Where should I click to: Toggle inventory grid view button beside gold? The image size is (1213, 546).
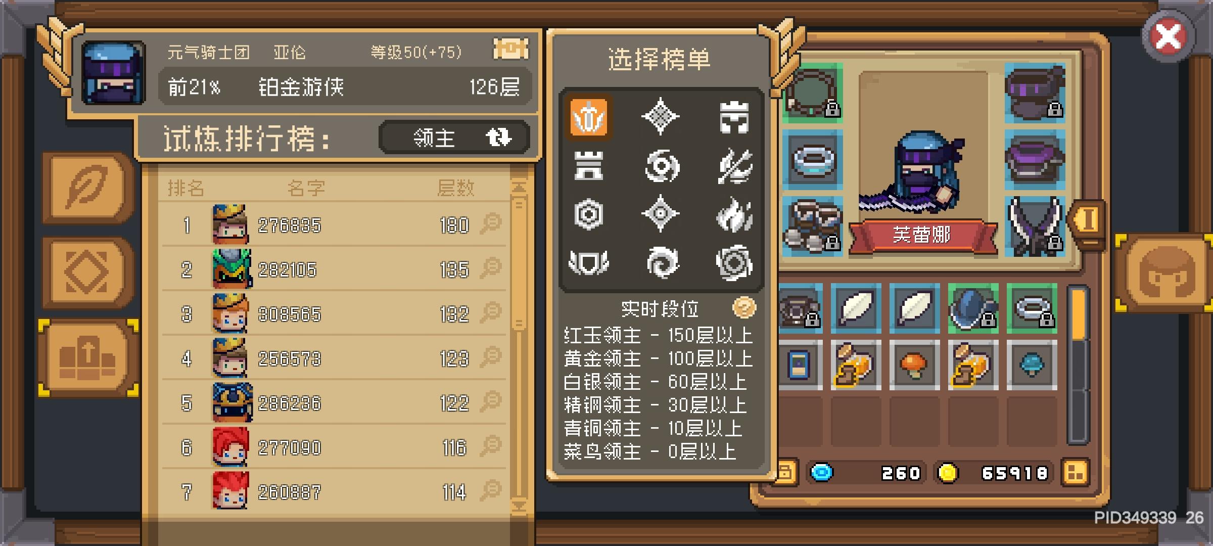pos(1075,473)
